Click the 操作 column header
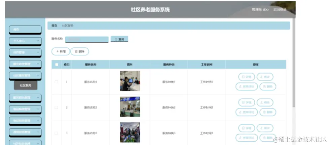Image resolution: width=329 pixels, height=145 pixels. pyautogui.click(x=256, y=65)
